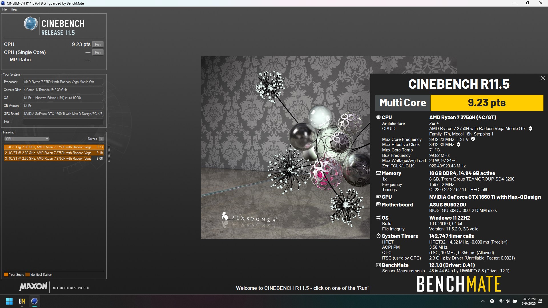Show hidden system tray icons

point(483,301)
